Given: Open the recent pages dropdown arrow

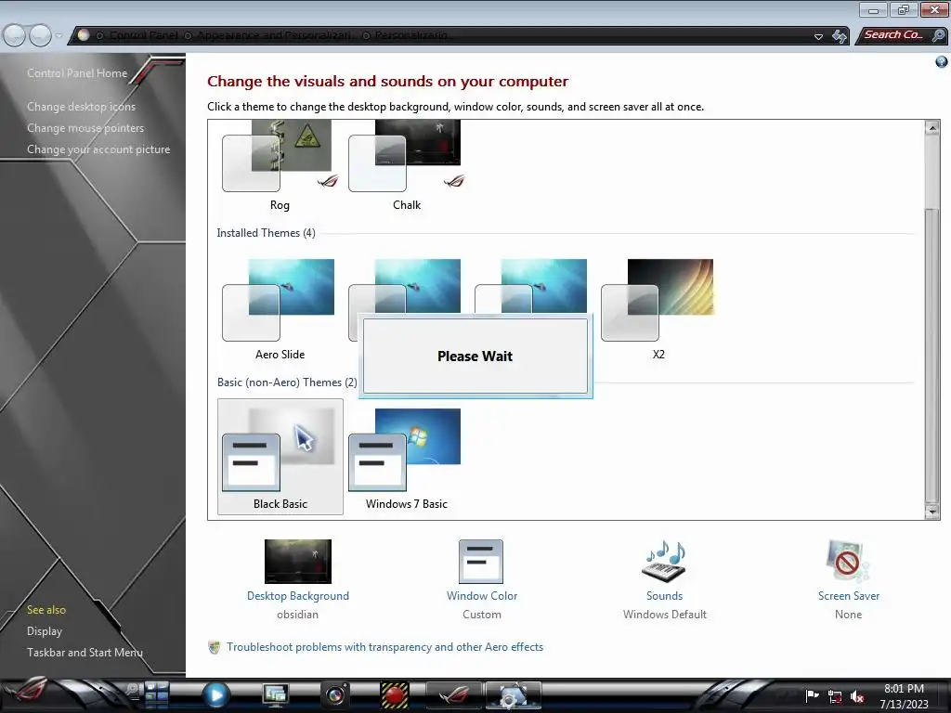Looking at the screenshot, I should [x=59, y=36].
